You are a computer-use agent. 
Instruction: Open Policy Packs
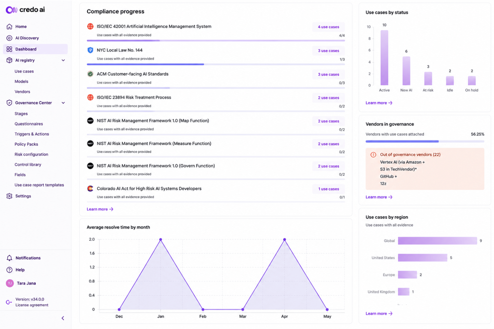point(26,144)
